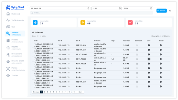Download the 56.29 KB outlook.office.com entry
The width and height of the screenshot is (178, 100).
137,59
